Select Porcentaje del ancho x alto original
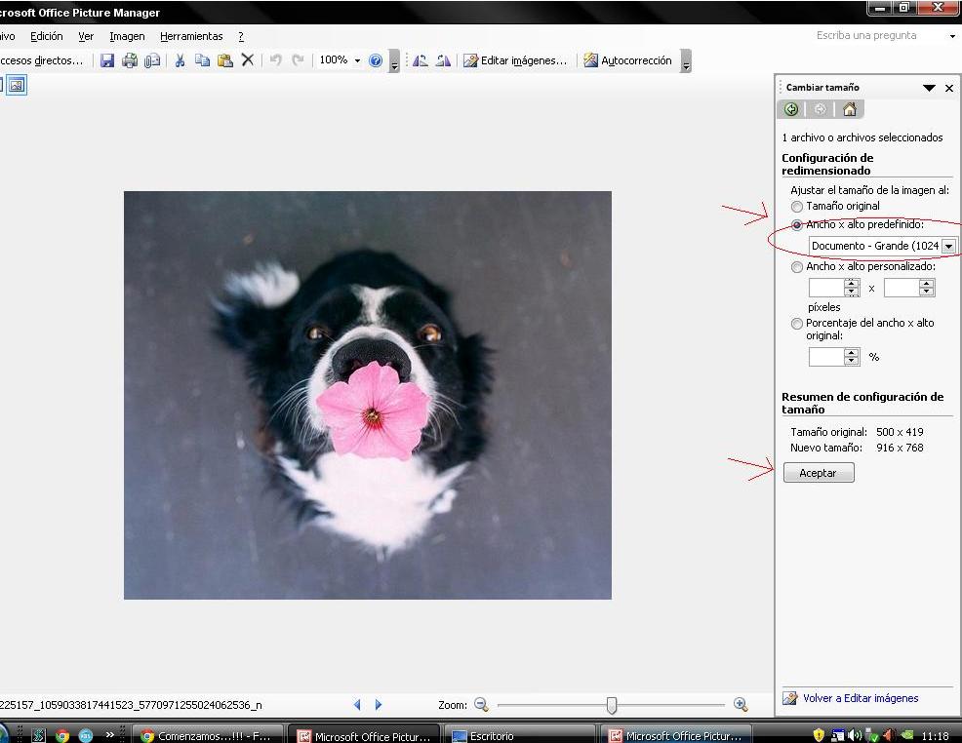962x743 pixels. pos(797,324)
